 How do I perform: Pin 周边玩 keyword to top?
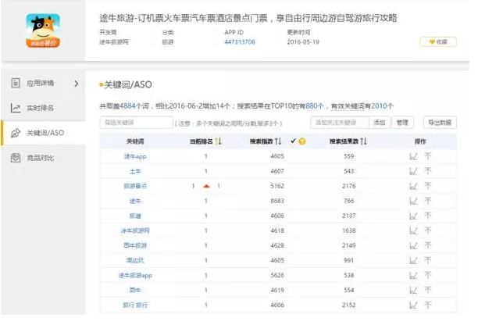[428, 260]
